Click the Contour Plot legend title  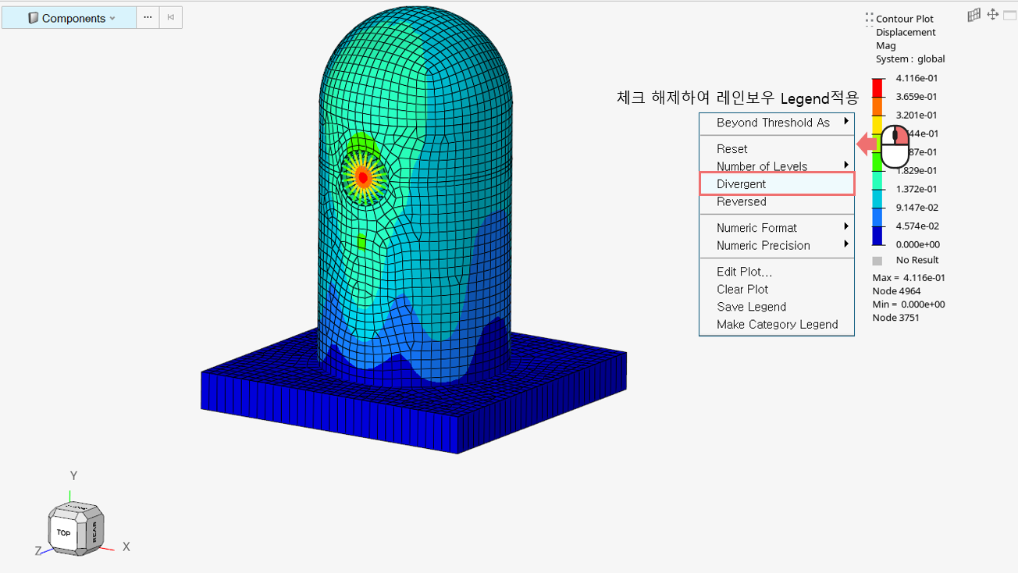905,19
